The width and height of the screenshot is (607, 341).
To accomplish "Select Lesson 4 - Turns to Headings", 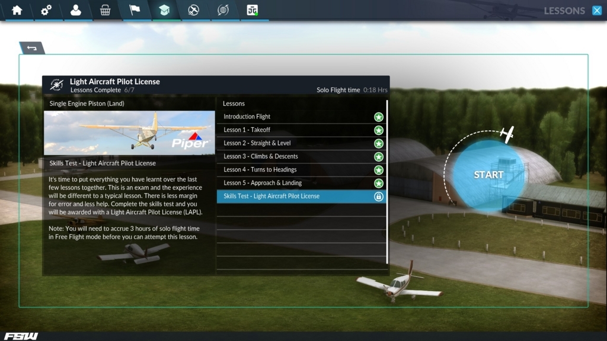I will tap(302, 170).
